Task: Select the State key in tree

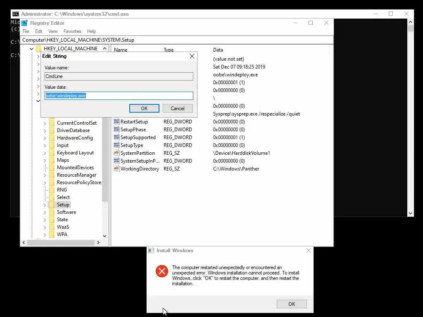Action: [62, 220]
